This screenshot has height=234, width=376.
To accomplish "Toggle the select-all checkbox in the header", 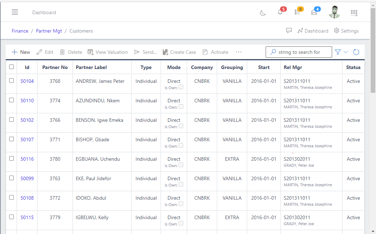I will (11, 67).
